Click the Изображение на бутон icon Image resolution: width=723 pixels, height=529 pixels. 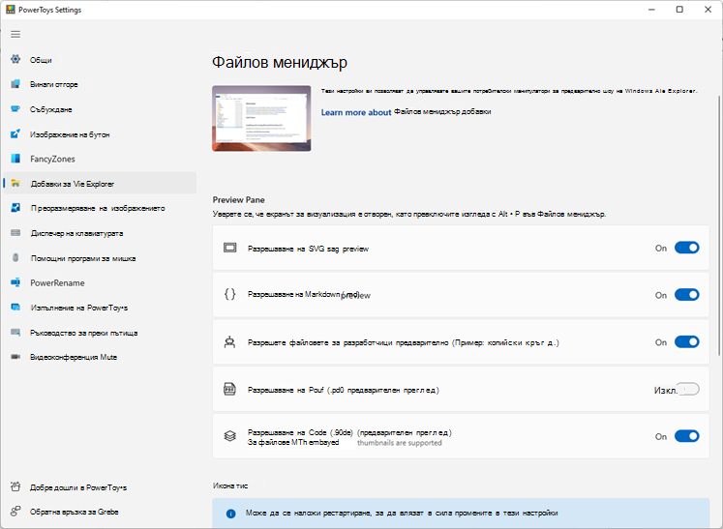click(15, 134)
